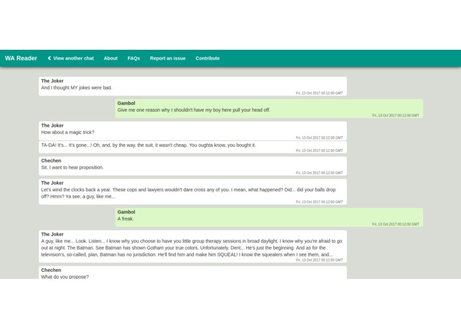The image size is (461, 328).
Task: Click message beginning "A guy, like me... Look. Listen"
Action: point(192,248)
